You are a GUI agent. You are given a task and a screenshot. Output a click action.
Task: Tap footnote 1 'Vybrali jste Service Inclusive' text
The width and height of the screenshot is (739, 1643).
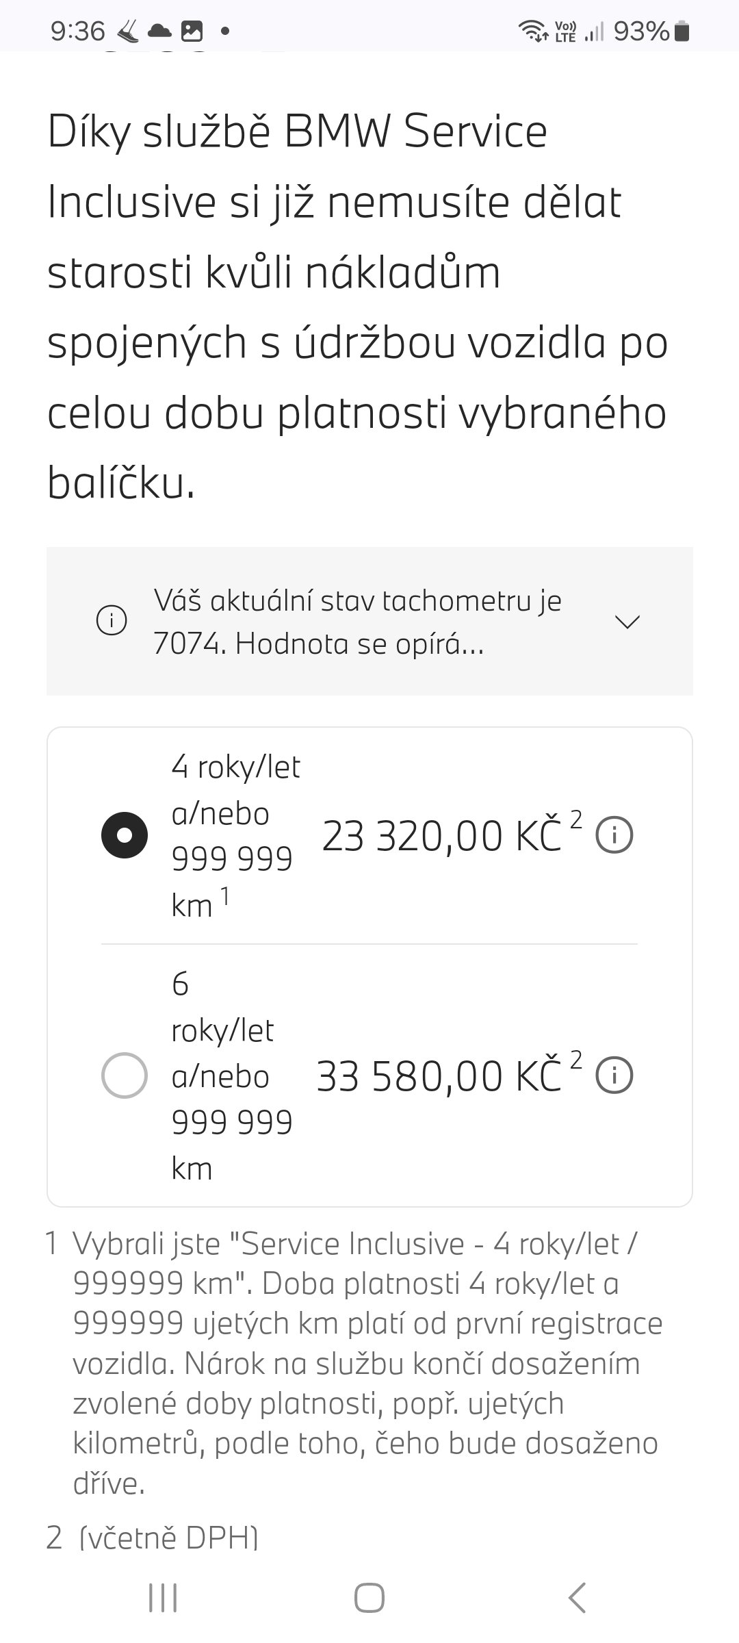coord(366,1362)
